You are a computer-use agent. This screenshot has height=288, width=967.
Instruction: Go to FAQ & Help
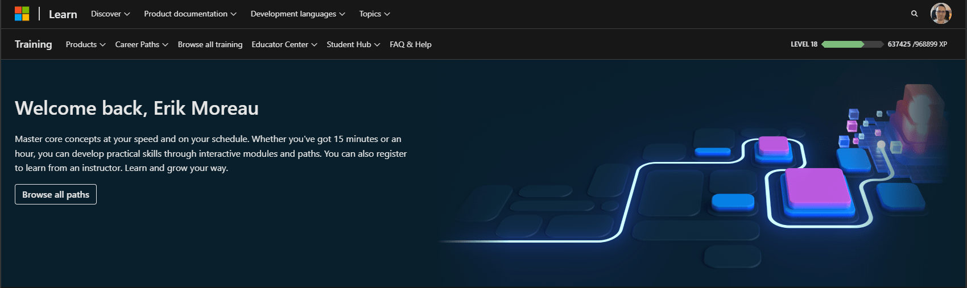410,44
